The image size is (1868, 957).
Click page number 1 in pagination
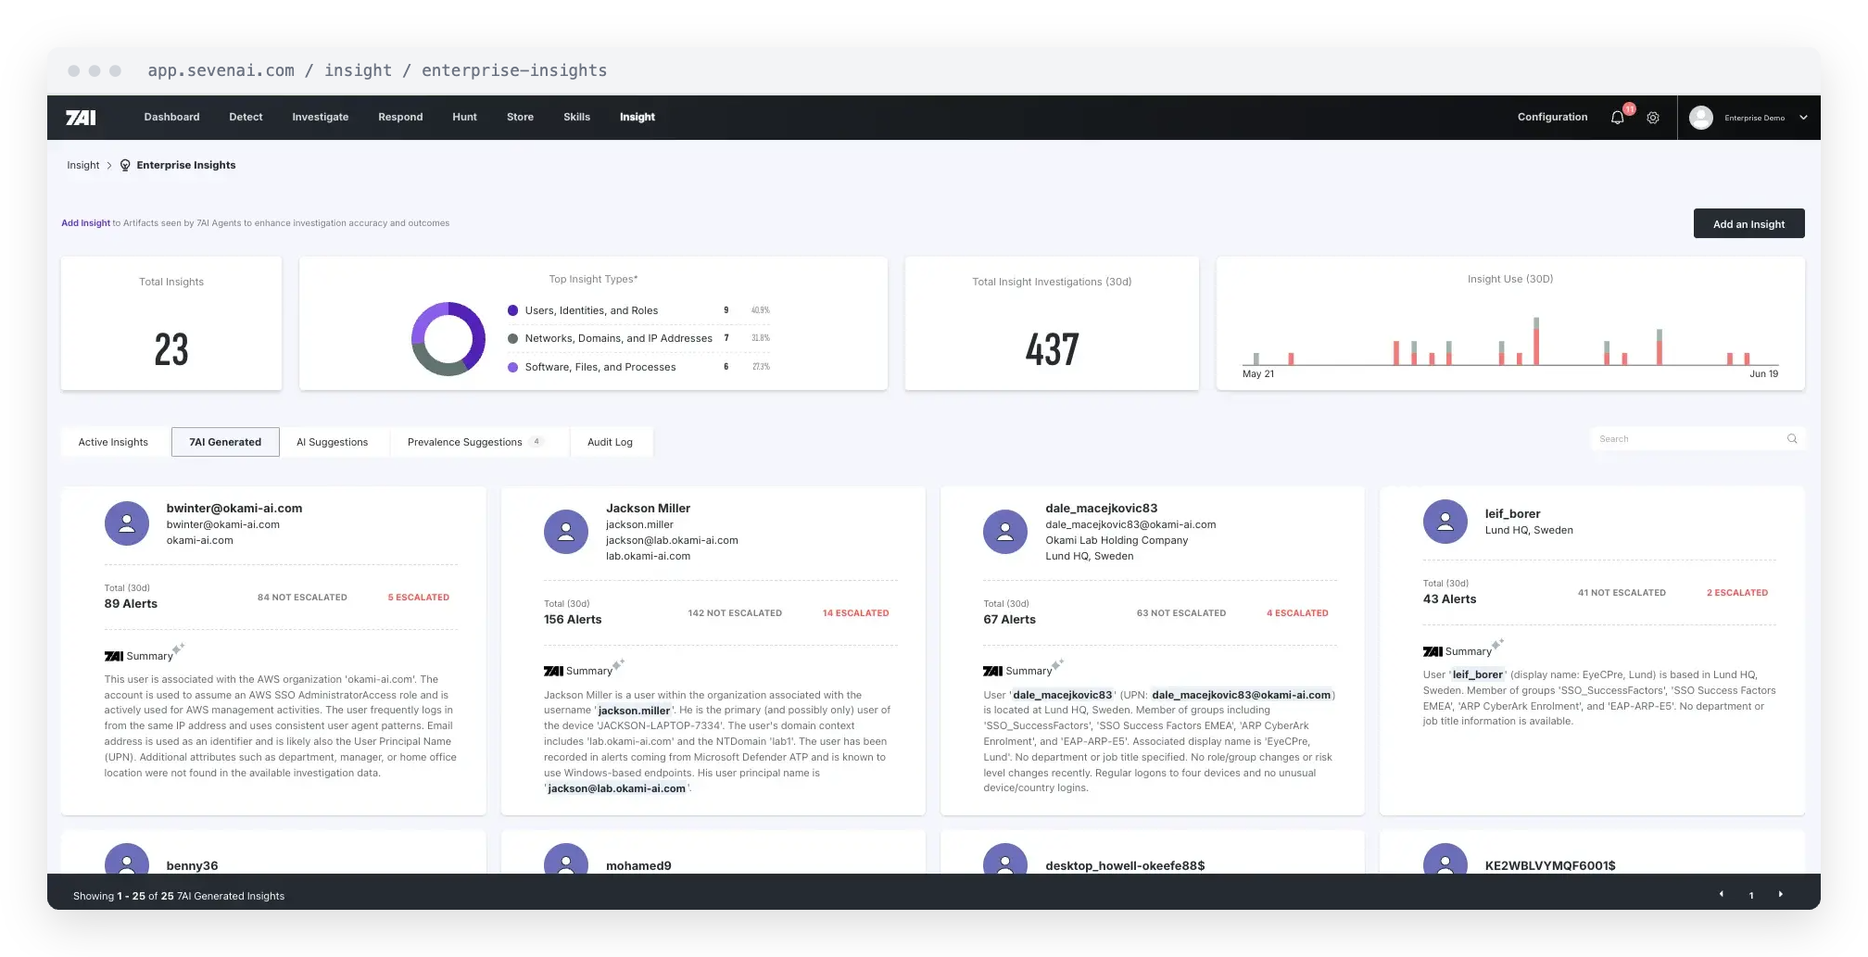pyautogui.click(x=1751, y=896)
